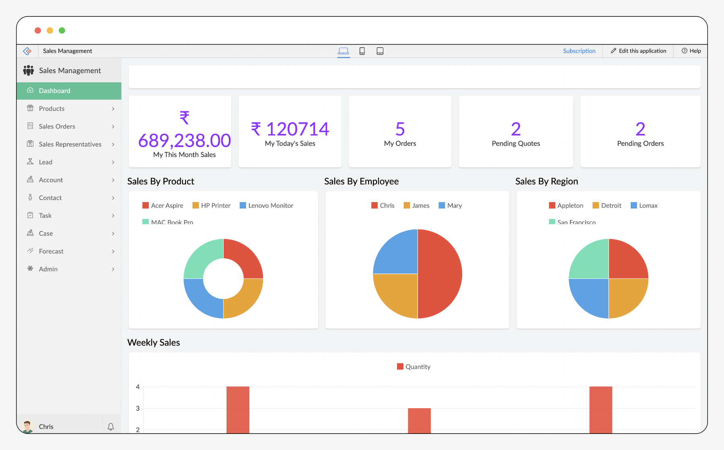
Task: Switch to tablet preview mode
Action: 380,51
